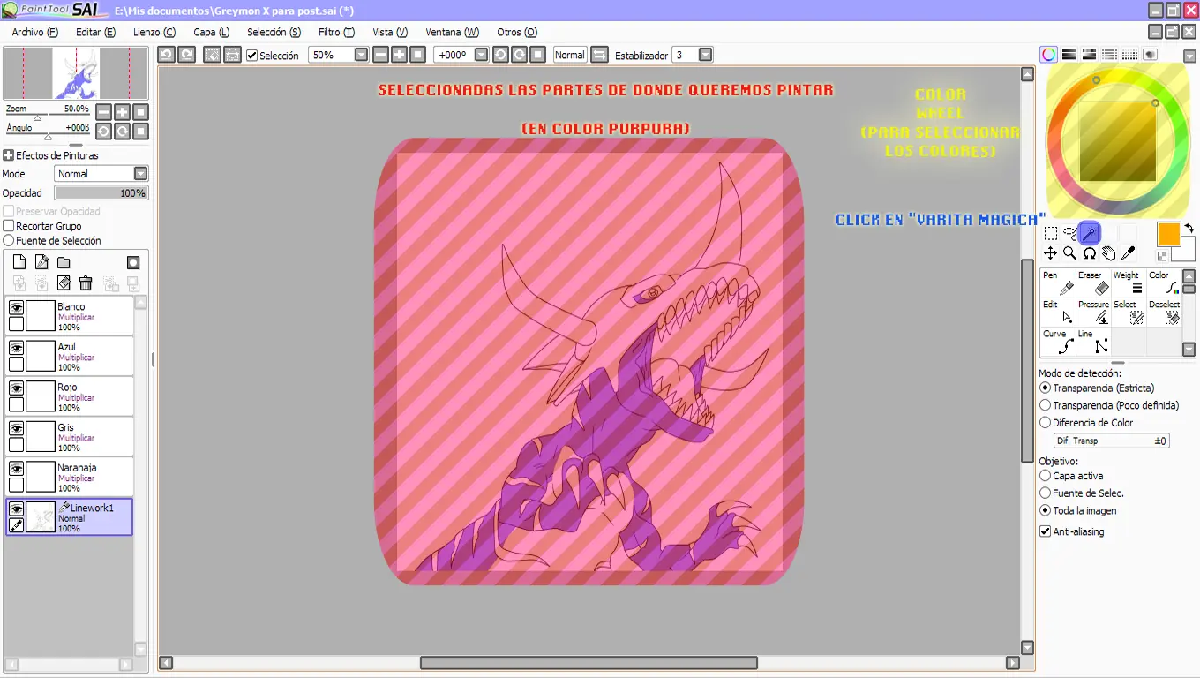Toggle the Anti-aliasing checkbox
Screen dimensions: 1200x678
coord(1046,531)
